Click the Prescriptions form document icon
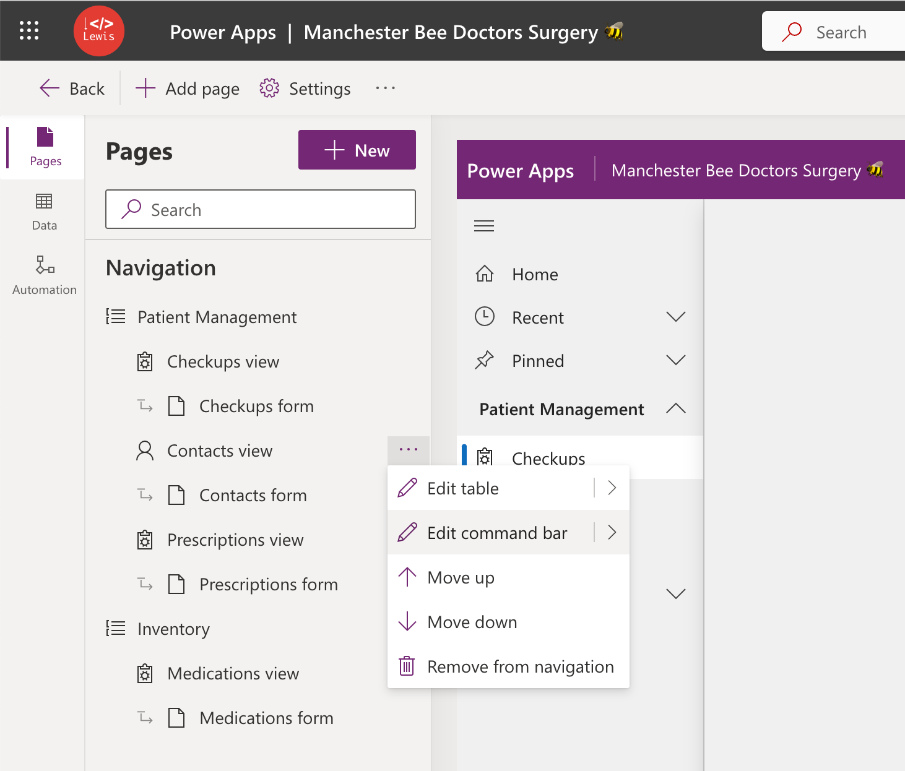Viewport: 905px width, 771px height. click(177, 584)
